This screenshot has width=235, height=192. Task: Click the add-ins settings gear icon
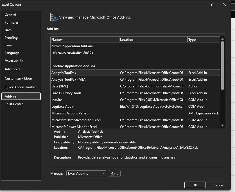click(54, 17)
